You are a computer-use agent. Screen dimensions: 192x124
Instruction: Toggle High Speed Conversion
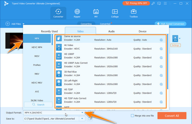(171, 24)
